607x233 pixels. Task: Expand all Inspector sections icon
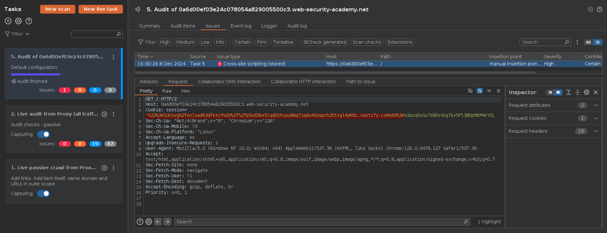[569, 92]
